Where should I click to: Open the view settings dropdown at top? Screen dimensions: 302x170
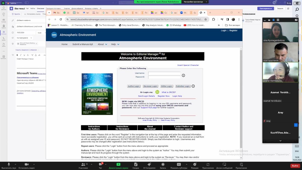tap(196, 2)
